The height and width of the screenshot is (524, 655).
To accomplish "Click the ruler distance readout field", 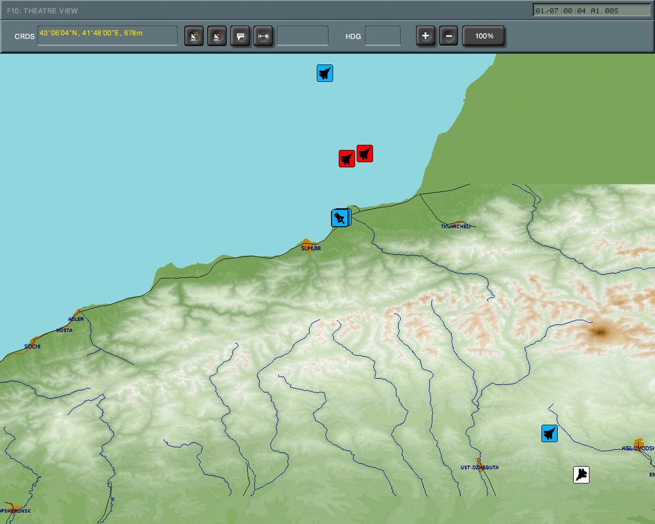I will (x=303, y=35).
